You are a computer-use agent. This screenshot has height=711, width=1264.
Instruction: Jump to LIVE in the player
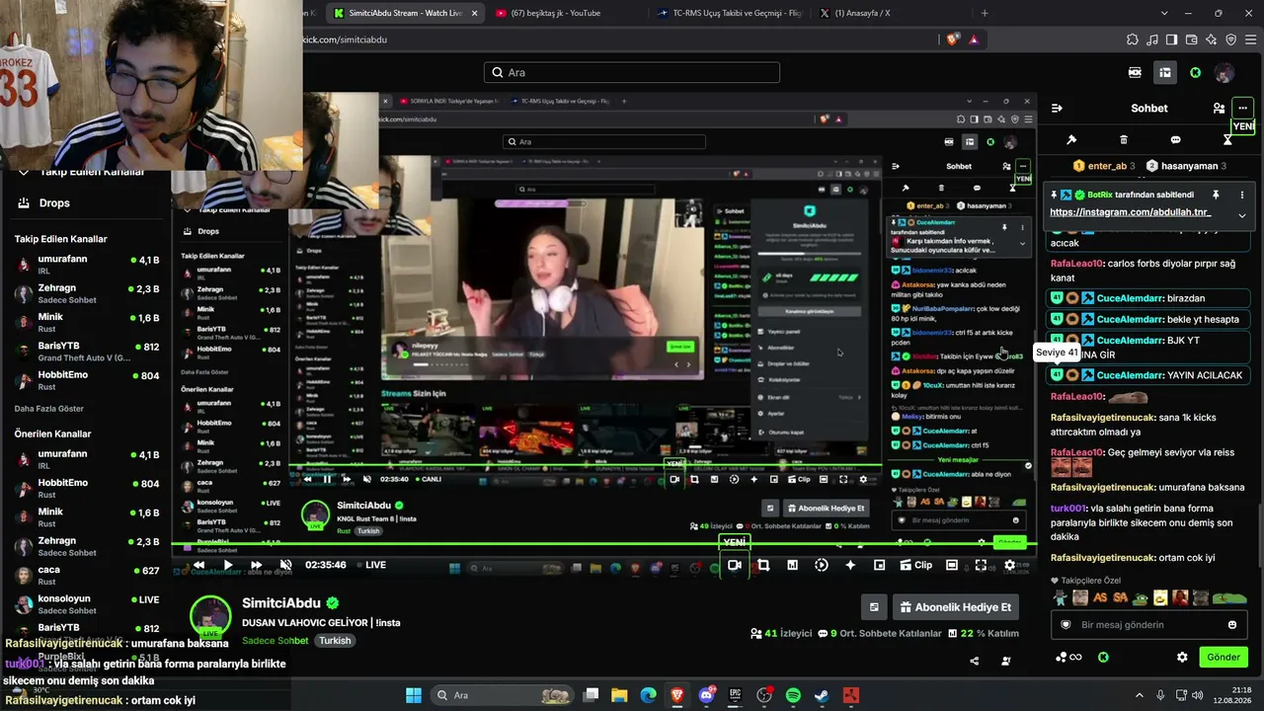[369, 565]
